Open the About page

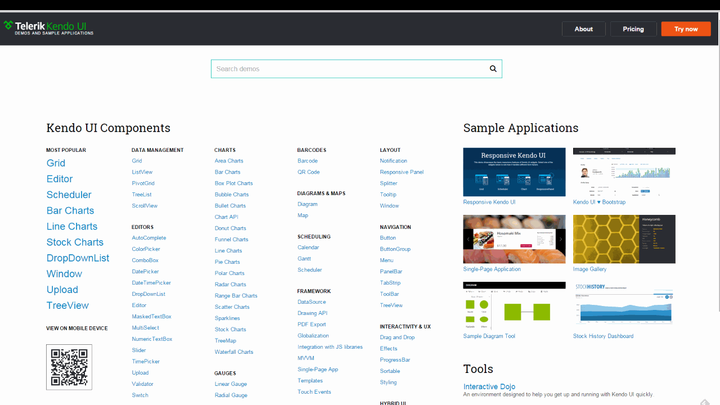pos(583,29)
